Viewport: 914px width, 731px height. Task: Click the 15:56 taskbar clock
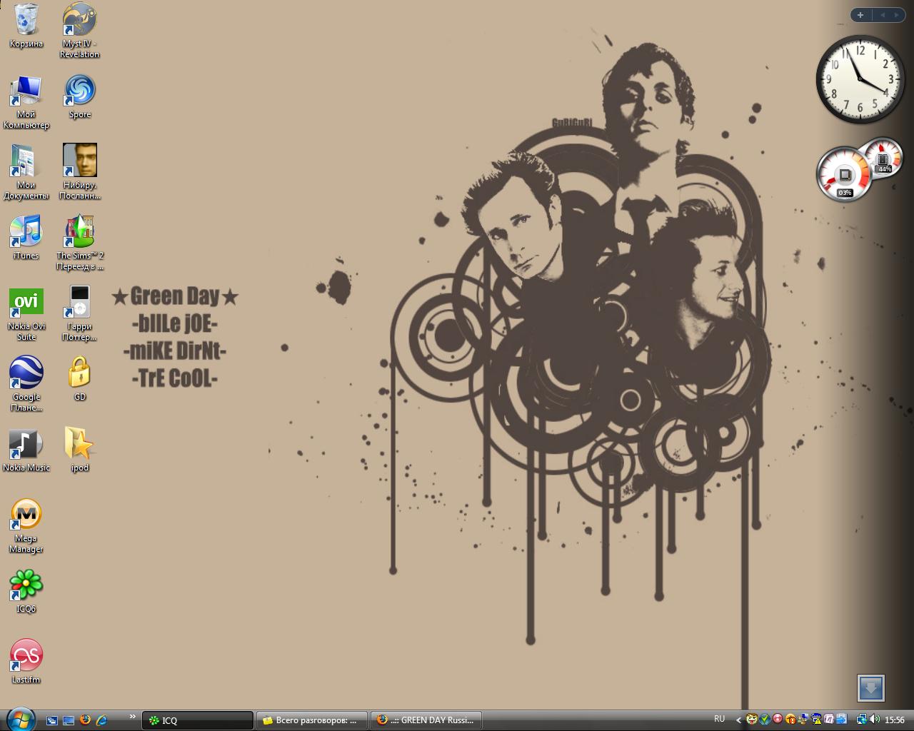coord(895,720)
